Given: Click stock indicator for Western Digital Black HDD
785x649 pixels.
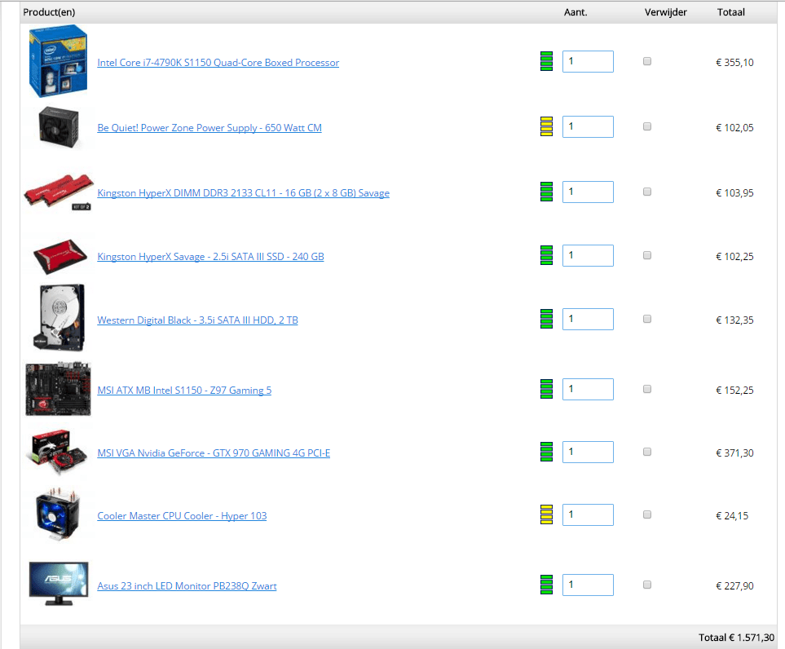Looking at the screenshot, I should pyautogui.click(x=546, y=319).
